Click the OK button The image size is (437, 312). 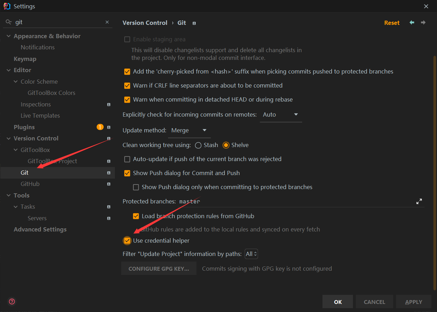(x=338, y=302)
